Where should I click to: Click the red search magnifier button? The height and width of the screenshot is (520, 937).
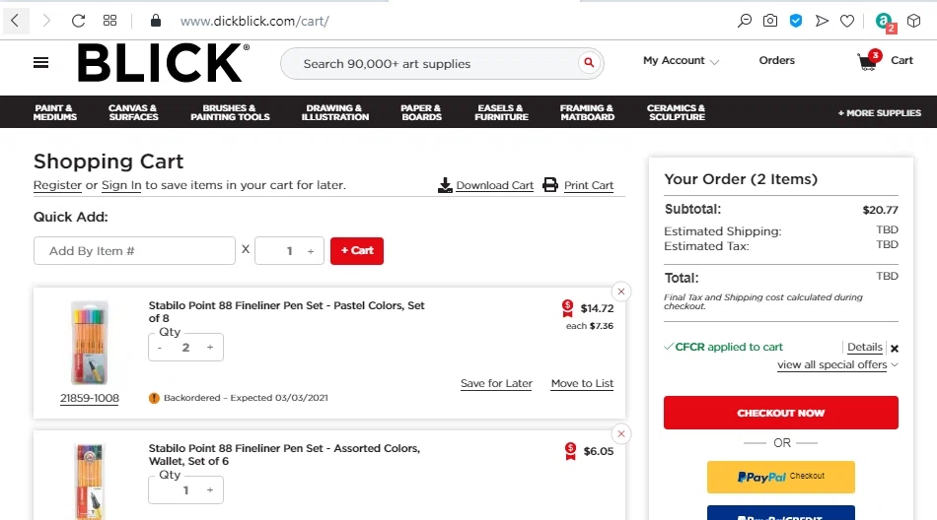pos(589,62)
